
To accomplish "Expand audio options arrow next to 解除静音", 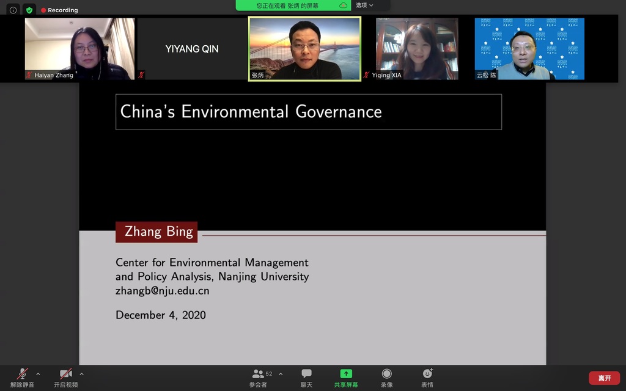I will click(38, 374).
